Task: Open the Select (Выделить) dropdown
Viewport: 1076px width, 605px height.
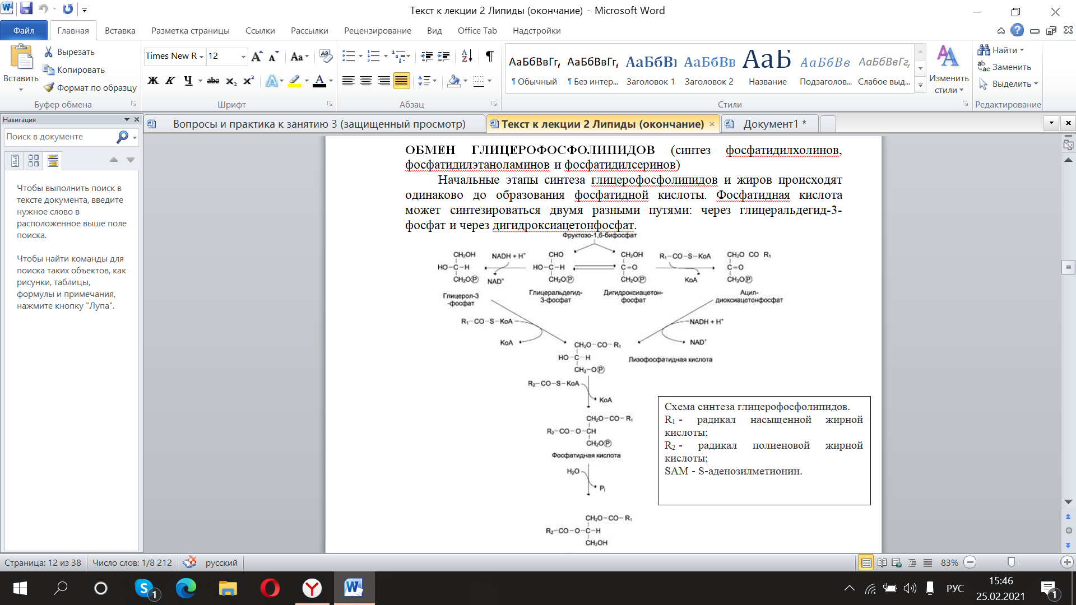Action: coord(1009,84)
